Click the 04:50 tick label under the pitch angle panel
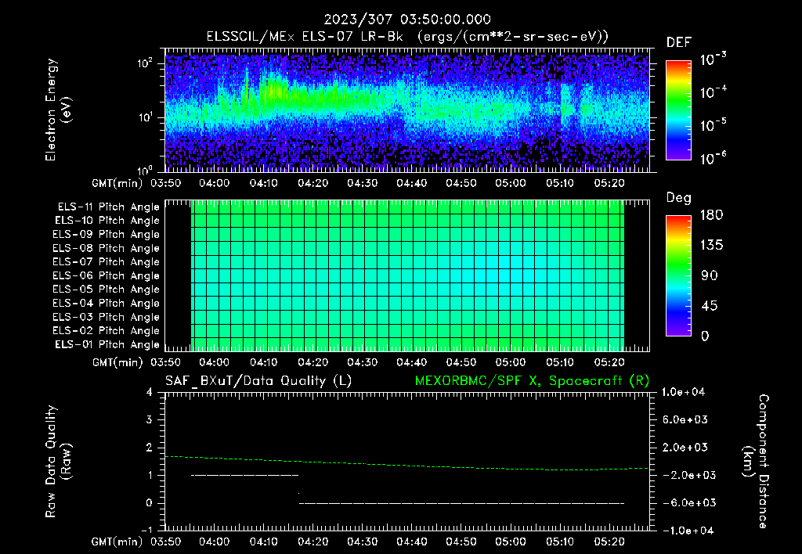Screen dimensions: 802x554 461,363
